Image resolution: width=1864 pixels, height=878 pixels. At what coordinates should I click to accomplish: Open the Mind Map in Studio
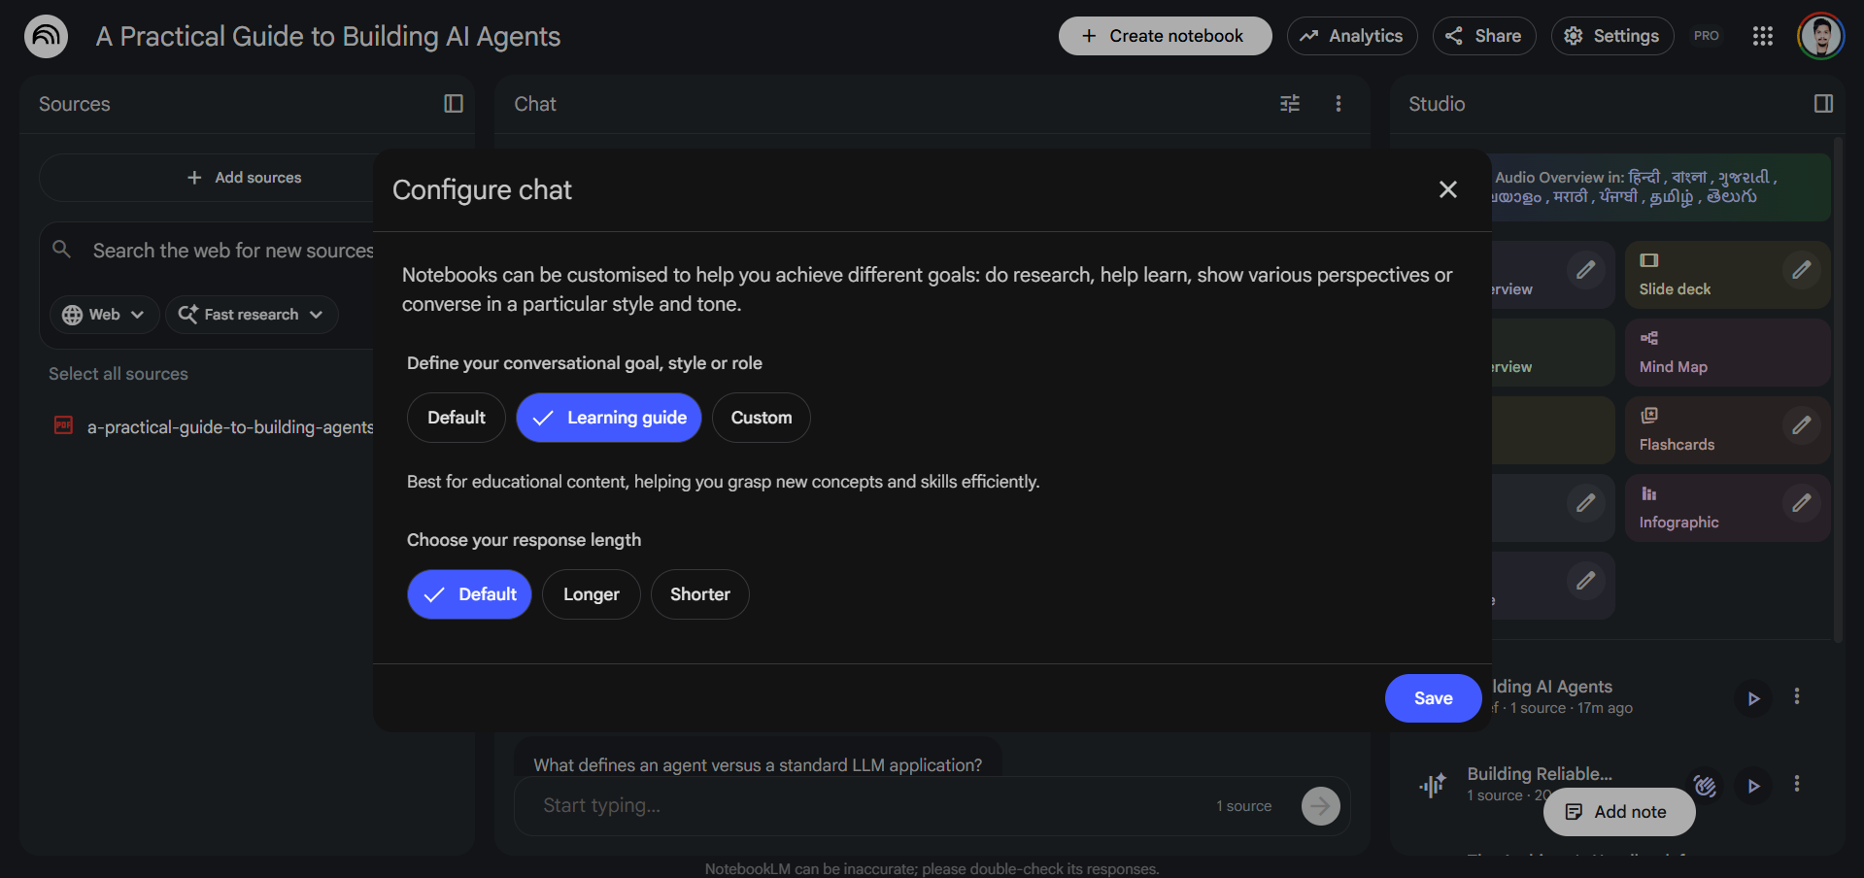coord(1727,352)
